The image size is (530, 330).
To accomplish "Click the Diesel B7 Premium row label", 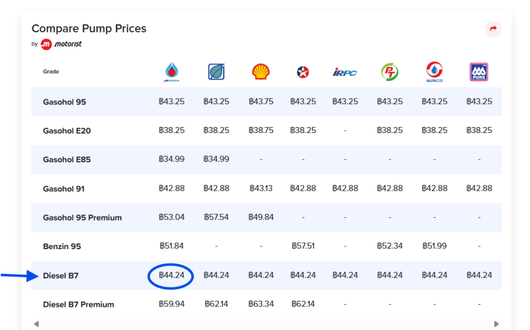I will pos(78,304).
